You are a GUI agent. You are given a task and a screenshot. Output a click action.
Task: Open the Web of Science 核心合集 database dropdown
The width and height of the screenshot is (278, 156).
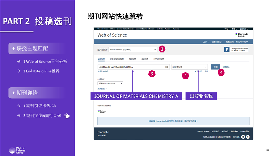pos(133,50)
